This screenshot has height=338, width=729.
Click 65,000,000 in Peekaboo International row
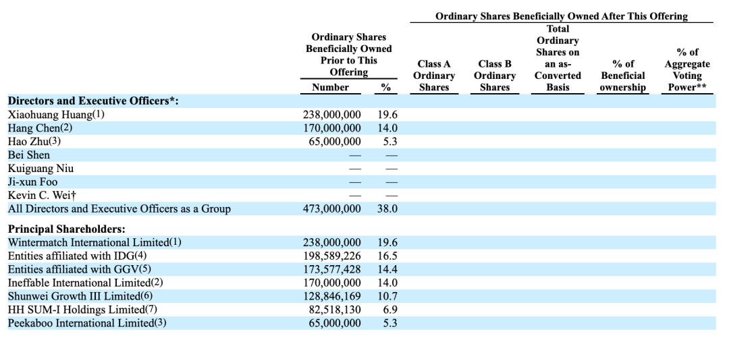[334, 322]
